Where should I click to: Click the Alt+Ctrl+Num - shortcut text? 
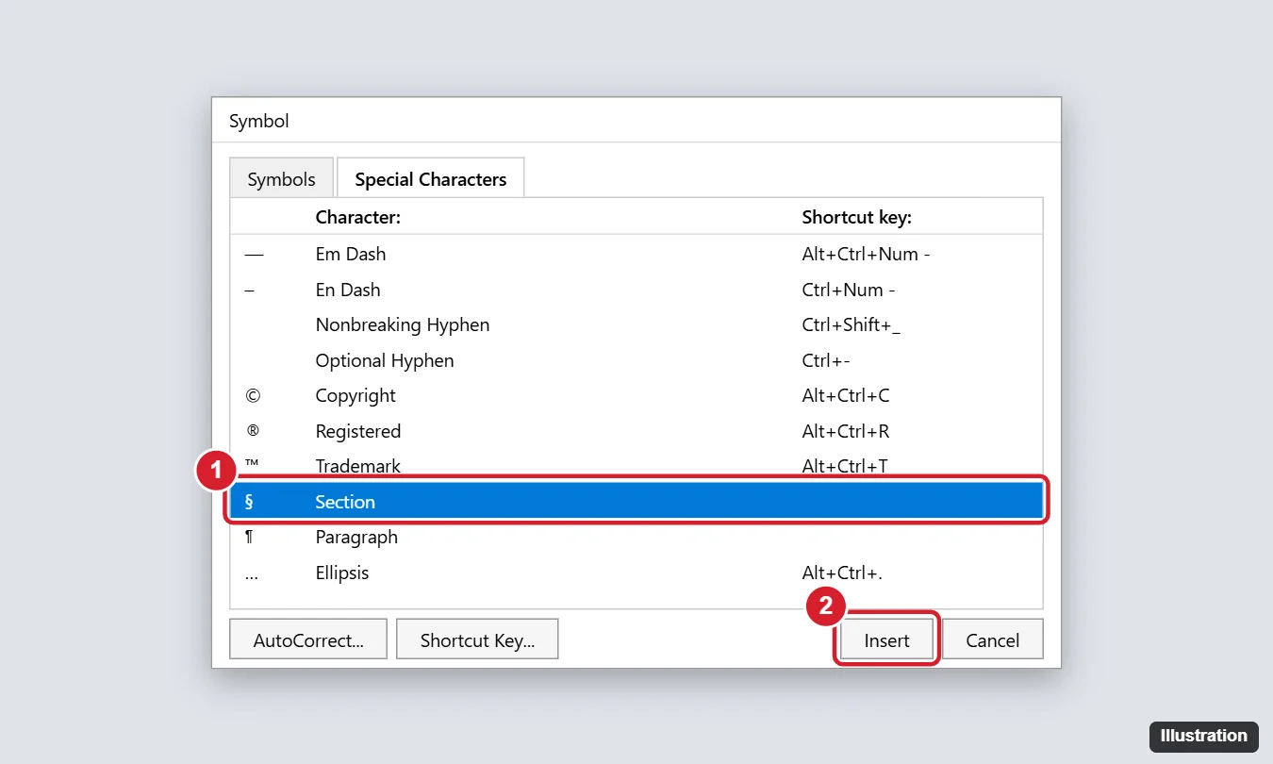point(867,255)
